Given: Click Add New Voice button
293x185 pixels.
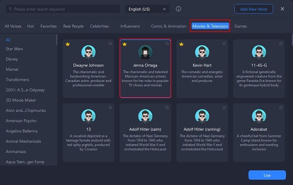Looking at the screenshot, I should coord(254,9).
